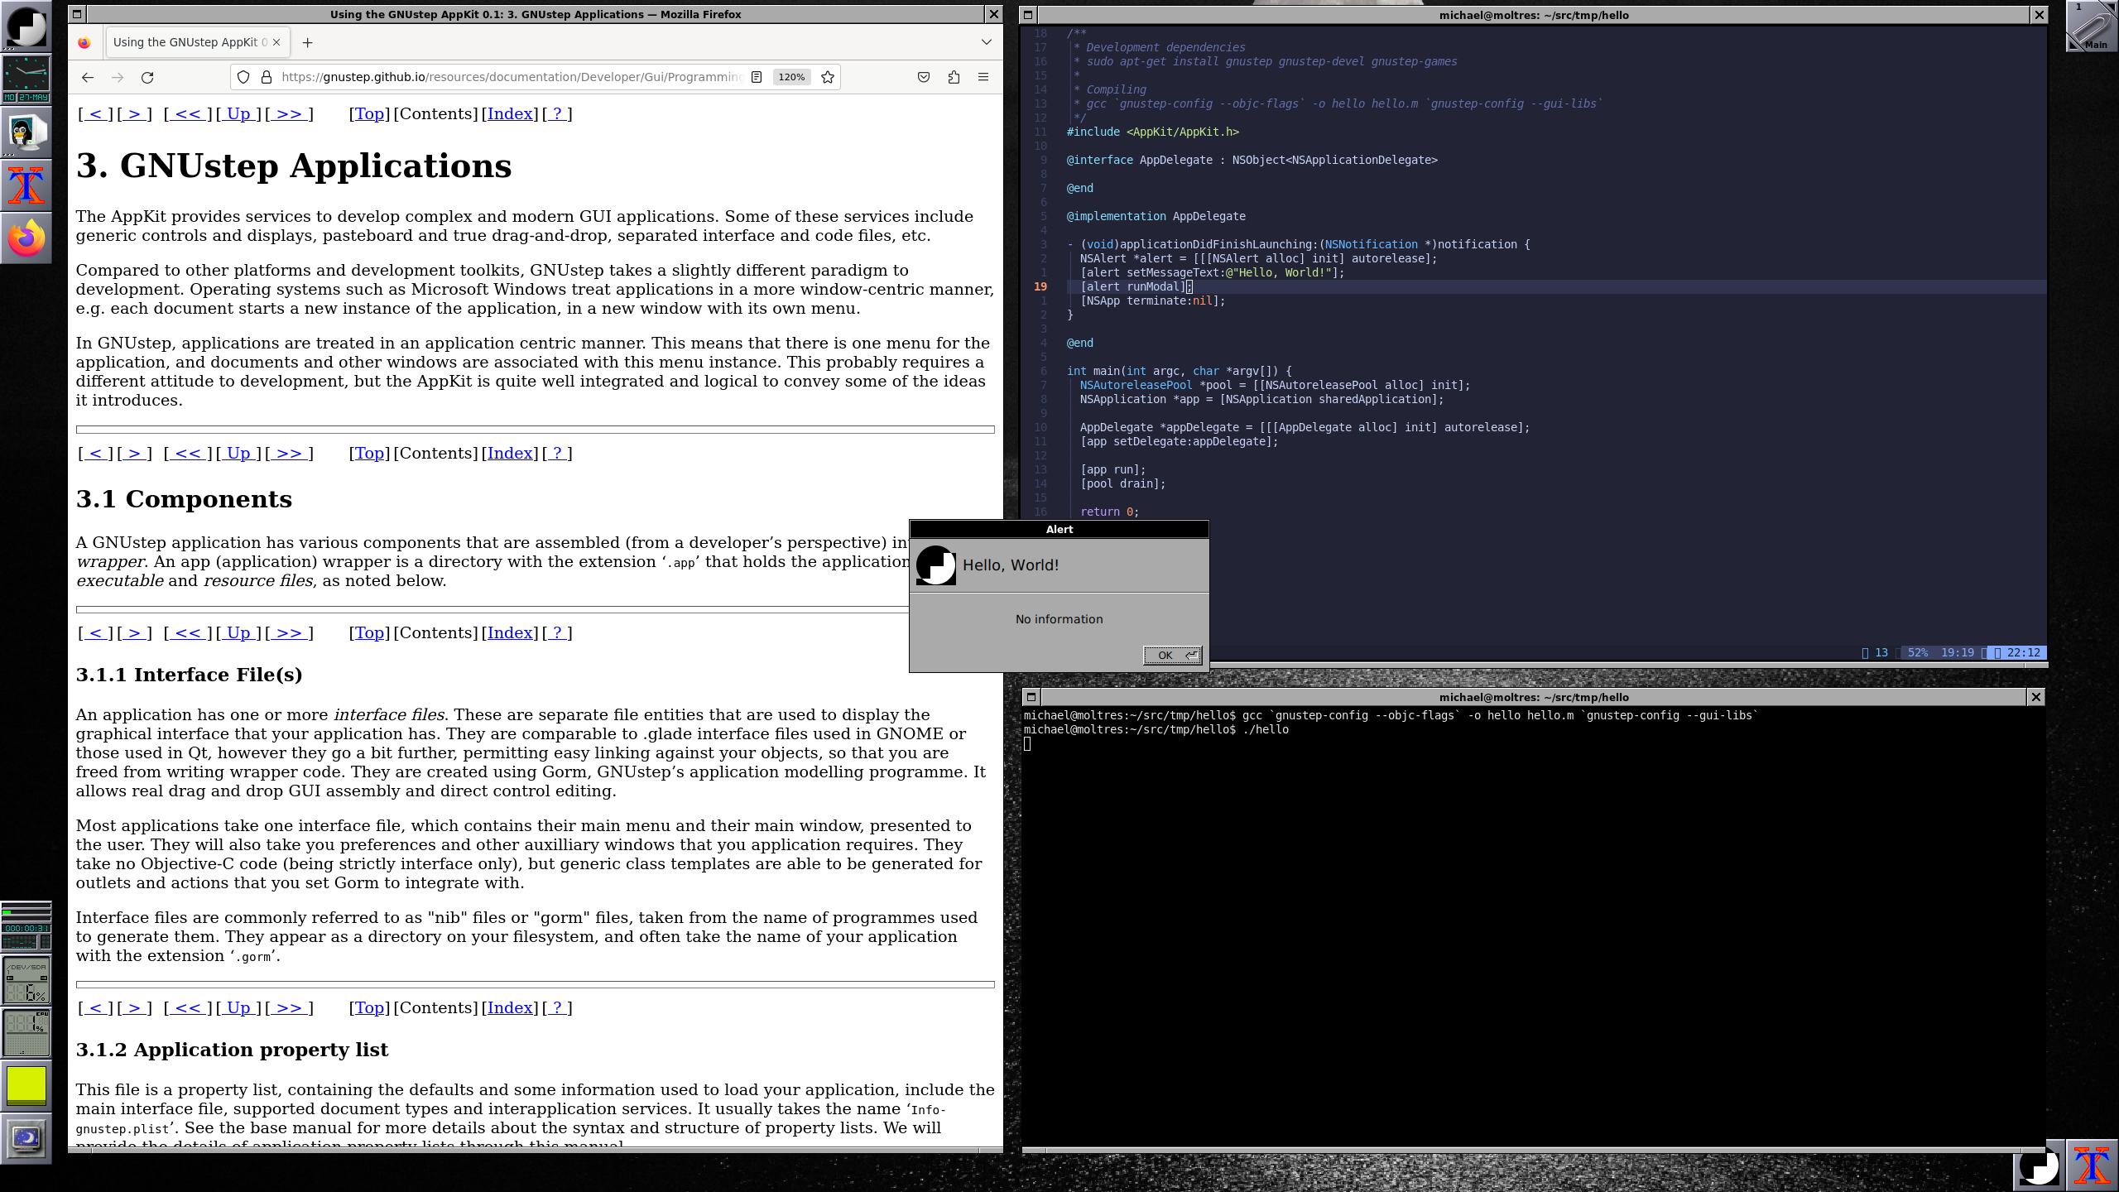2119x1192 pixels.
Task: Click 'Hello, World!' text in the Alert
Action: point(1011,565)
